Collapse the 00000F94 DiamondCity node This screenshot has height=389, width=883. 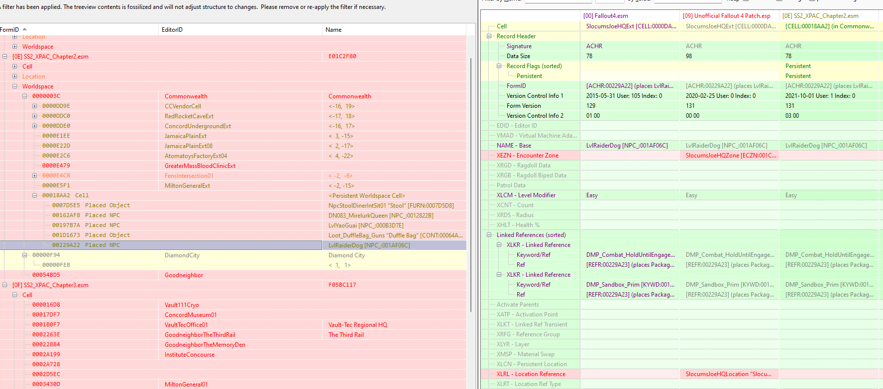click(25, 255)
